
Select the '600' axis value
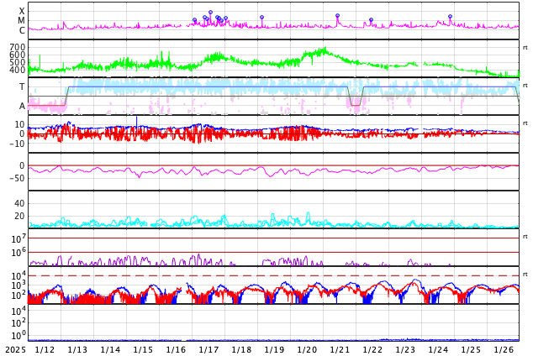click(x=18, y=55)
